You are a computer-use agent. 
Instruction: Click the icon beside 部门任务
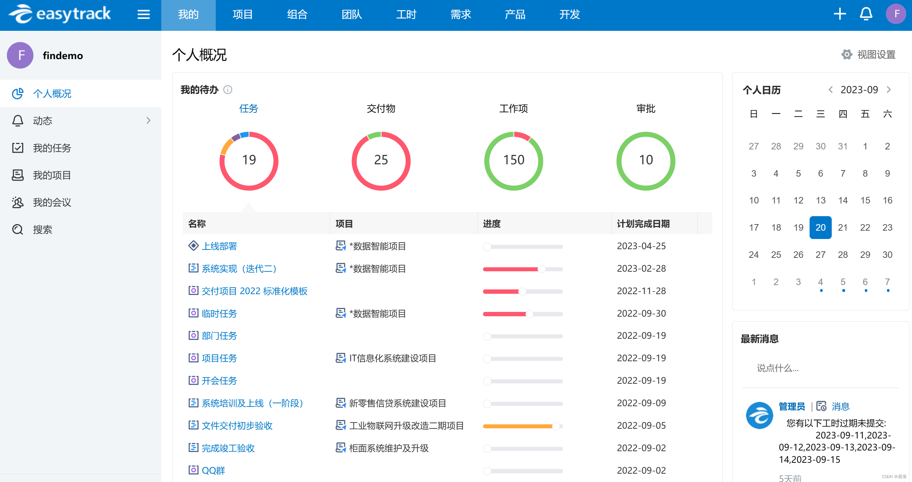[193, 335]
